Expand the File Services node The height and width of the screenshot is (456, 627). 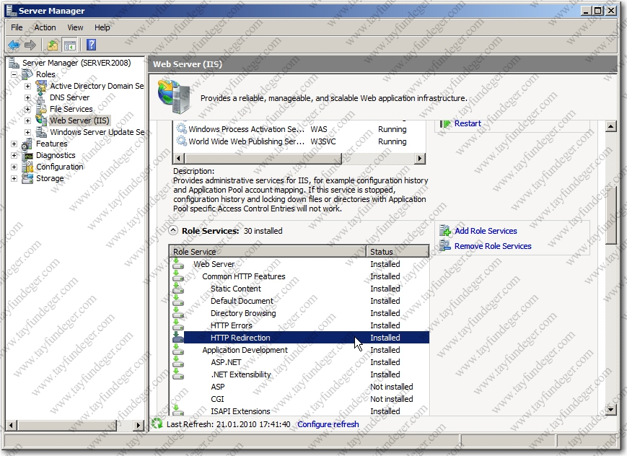click(27, 109)
